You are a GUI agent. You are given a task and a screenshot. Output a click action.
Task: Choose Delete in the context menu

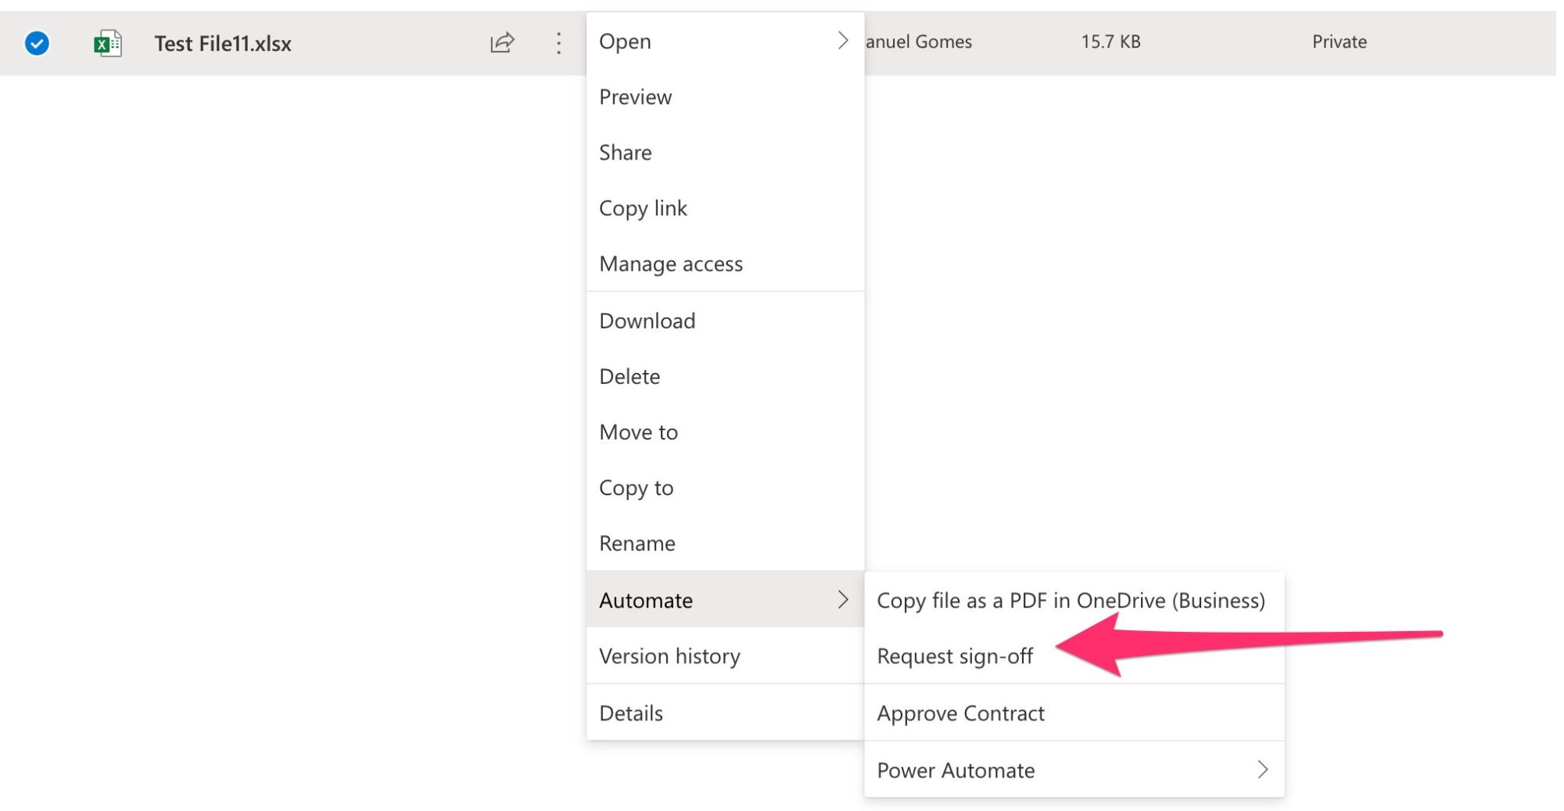point(725,376)
